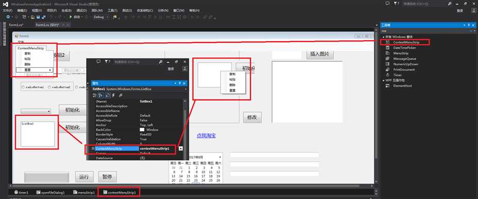Select the MessageQueue toolbox icon
The width and height of the screenshot is (478, 199).
pyautogui.click(x=387, y=59)
